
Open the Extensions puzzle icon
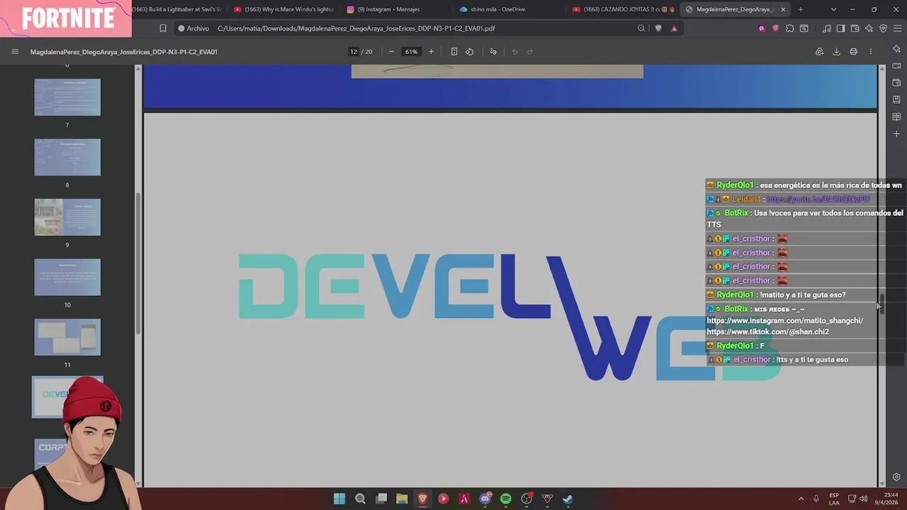(790, 28)
